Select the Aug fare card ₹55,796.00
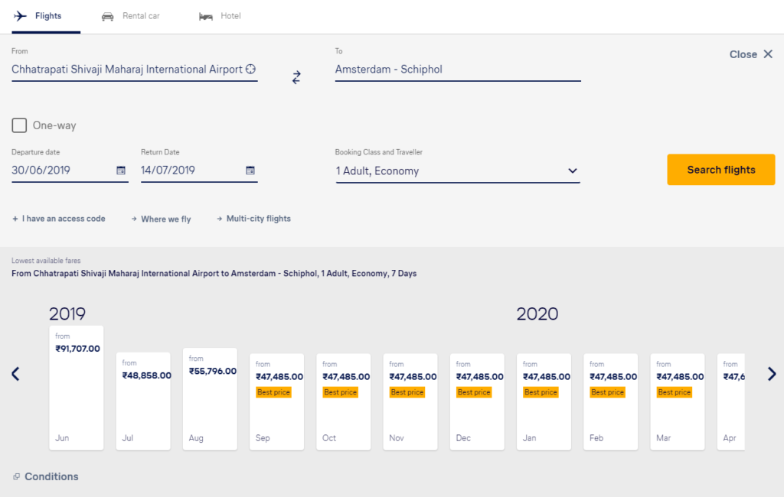 coord(210,399)
